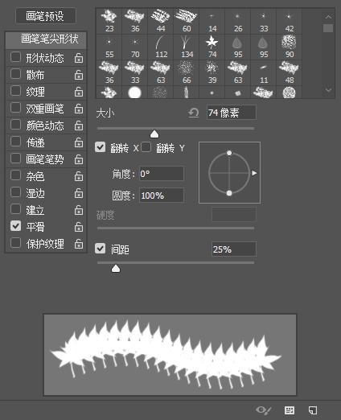Image resolution: width=341 pixels, height=420 pixels.
Task: Open the 双重画笔 settings
Action: pos(45,109)
